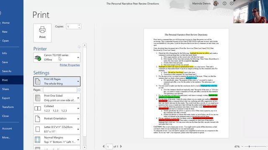Click the frown feedback icon
Viewport: 268px width, 150px height.
click(232, 3)
